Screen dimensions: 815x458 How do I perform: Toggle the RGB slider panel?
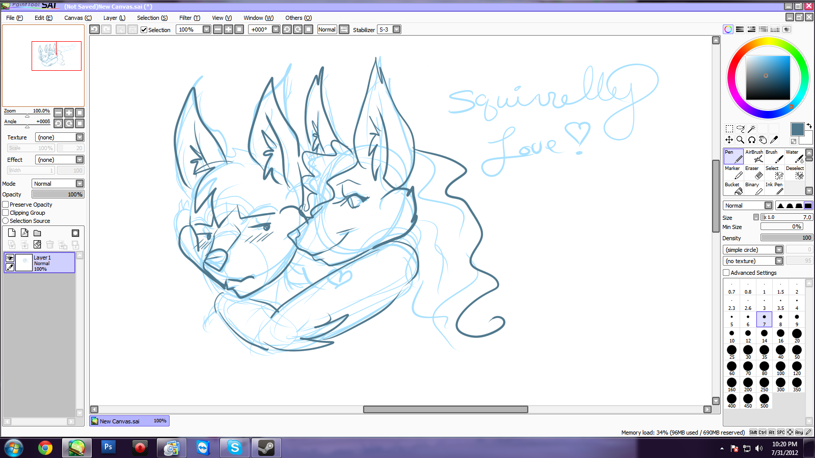(x=740, y=30)
